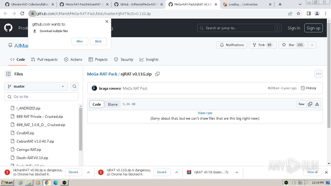Image resolution: width=331 pixels, height=186 pixels.
Task: Open Death-RATV0.10.zip in file tree
Action: pos(32,158)
